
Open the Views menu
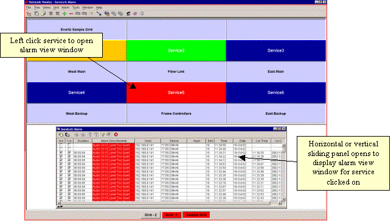pyautogui.click(x=46, y=7)
